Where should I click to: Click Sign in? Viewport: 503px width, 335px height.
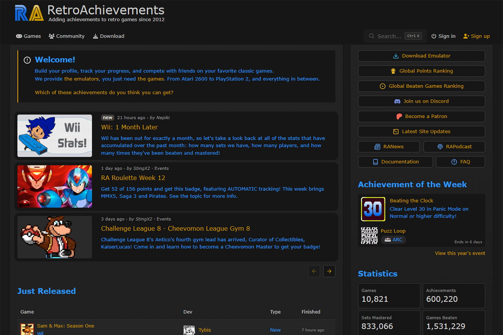pyautogui.click(x=443, y=36)
